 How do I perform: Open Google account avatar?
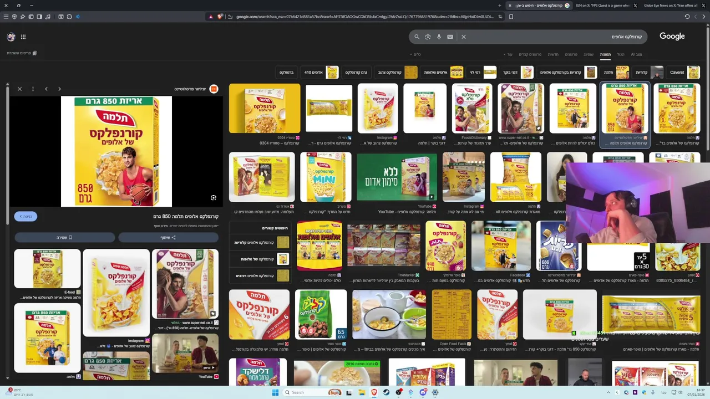[x=11, y=37]
